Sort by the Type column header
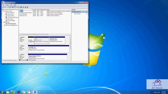 [x=38, y=10]
